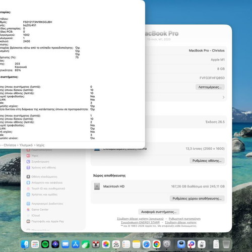The width and height of the screenshot is (252, 252).
Task: Open the colorful pinwheel app in Dock
Action: point(192,244)
